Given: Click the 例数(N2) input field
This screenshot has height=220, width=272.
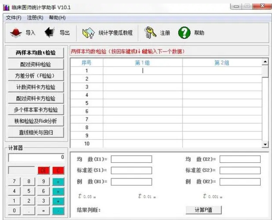Looking at the screenshot, I should click(240, 182).
